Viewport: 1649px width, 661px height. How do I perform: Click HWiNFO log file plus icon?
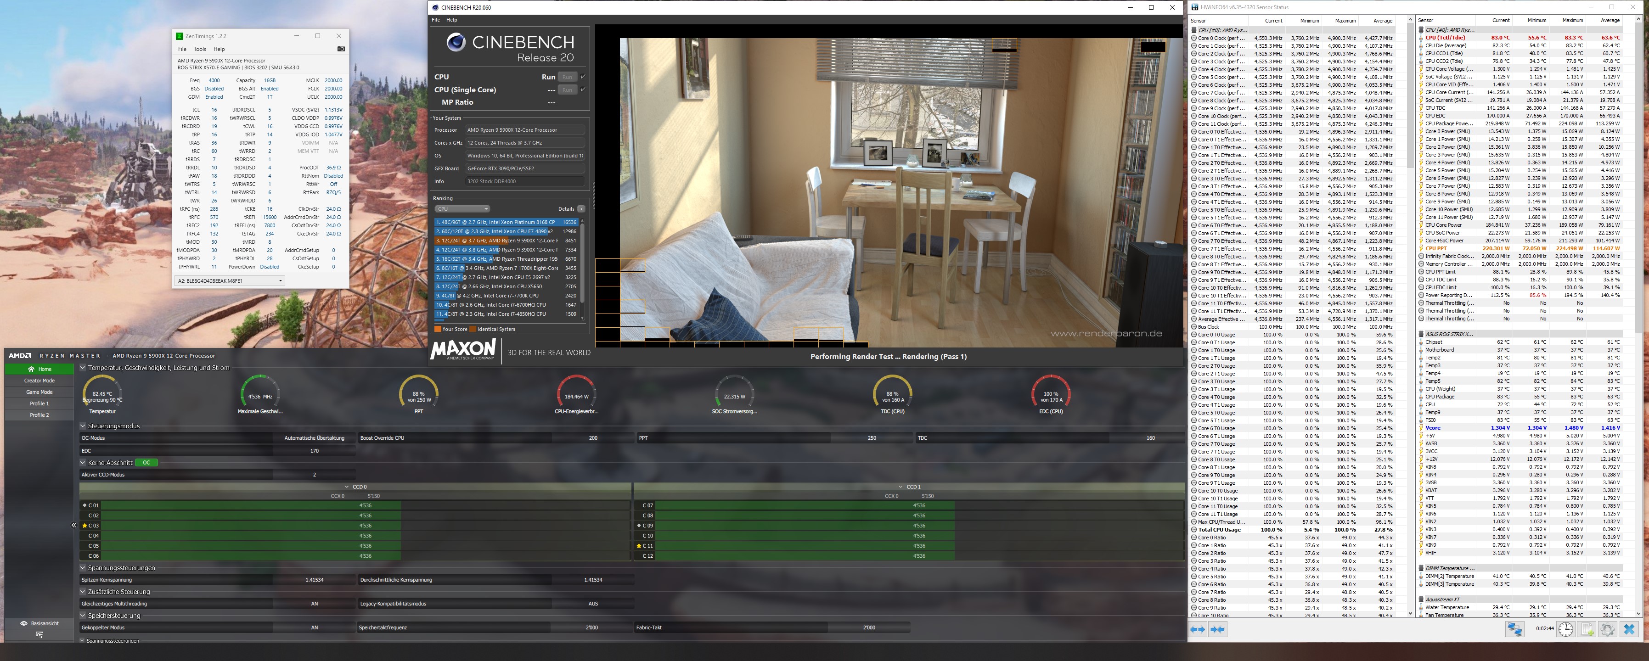(x=1587, y=630)
